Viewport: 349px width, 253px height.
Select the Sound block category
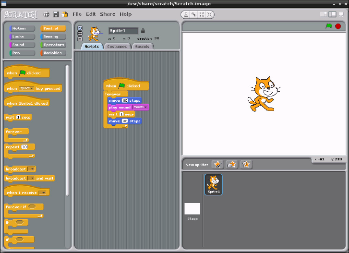click(22, 45)
